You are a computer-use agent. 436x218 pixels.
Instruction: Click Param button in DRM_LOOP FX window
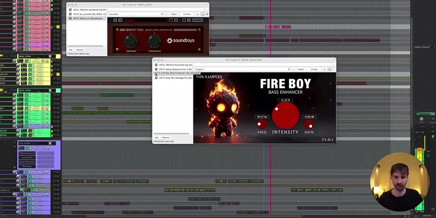click(x=174, y=14)
